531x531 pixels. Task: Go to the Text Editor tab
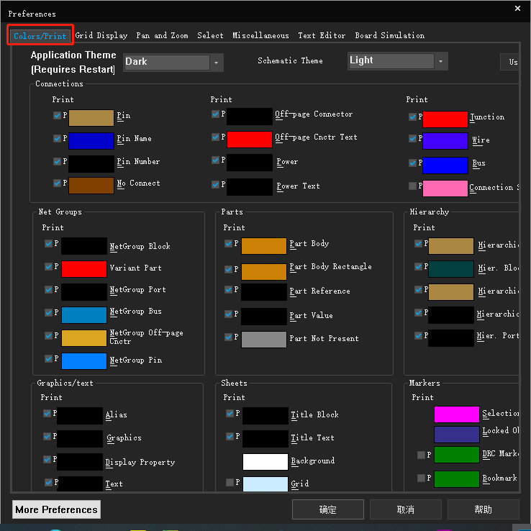pyautogui.click(x=322, y=35)
